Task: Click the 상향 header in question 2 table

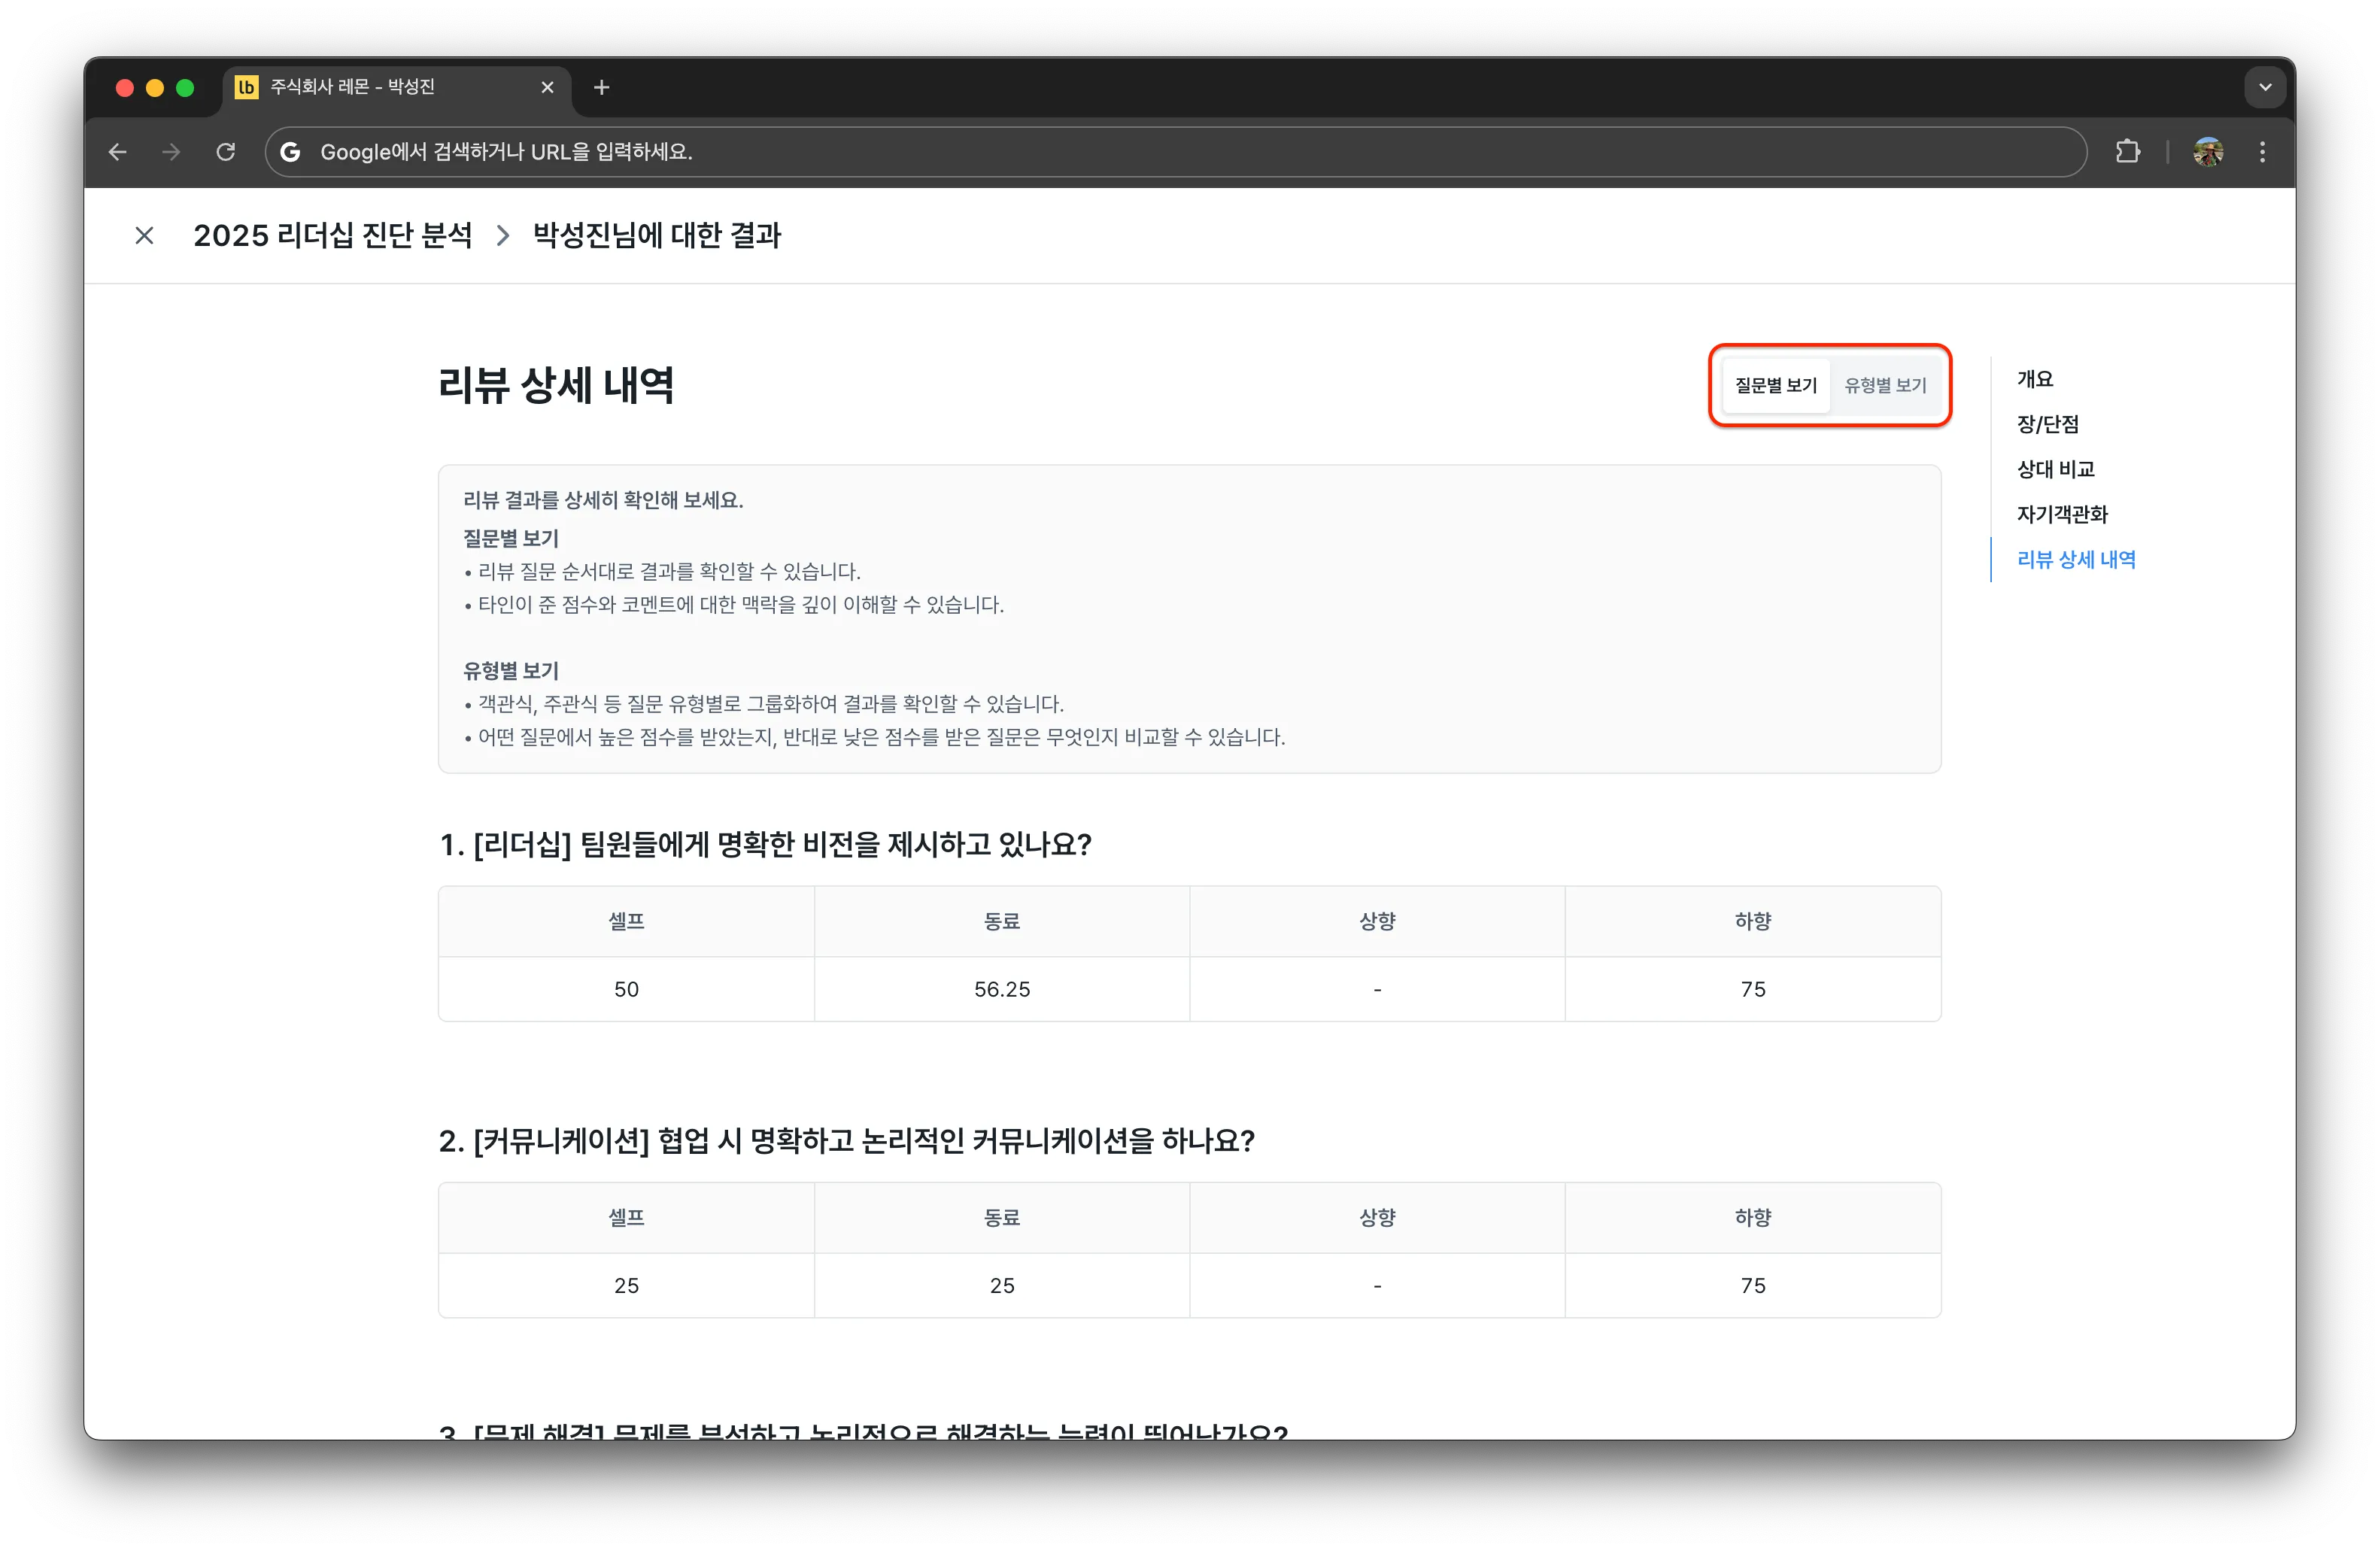Action: (x=1377, y=1219)
